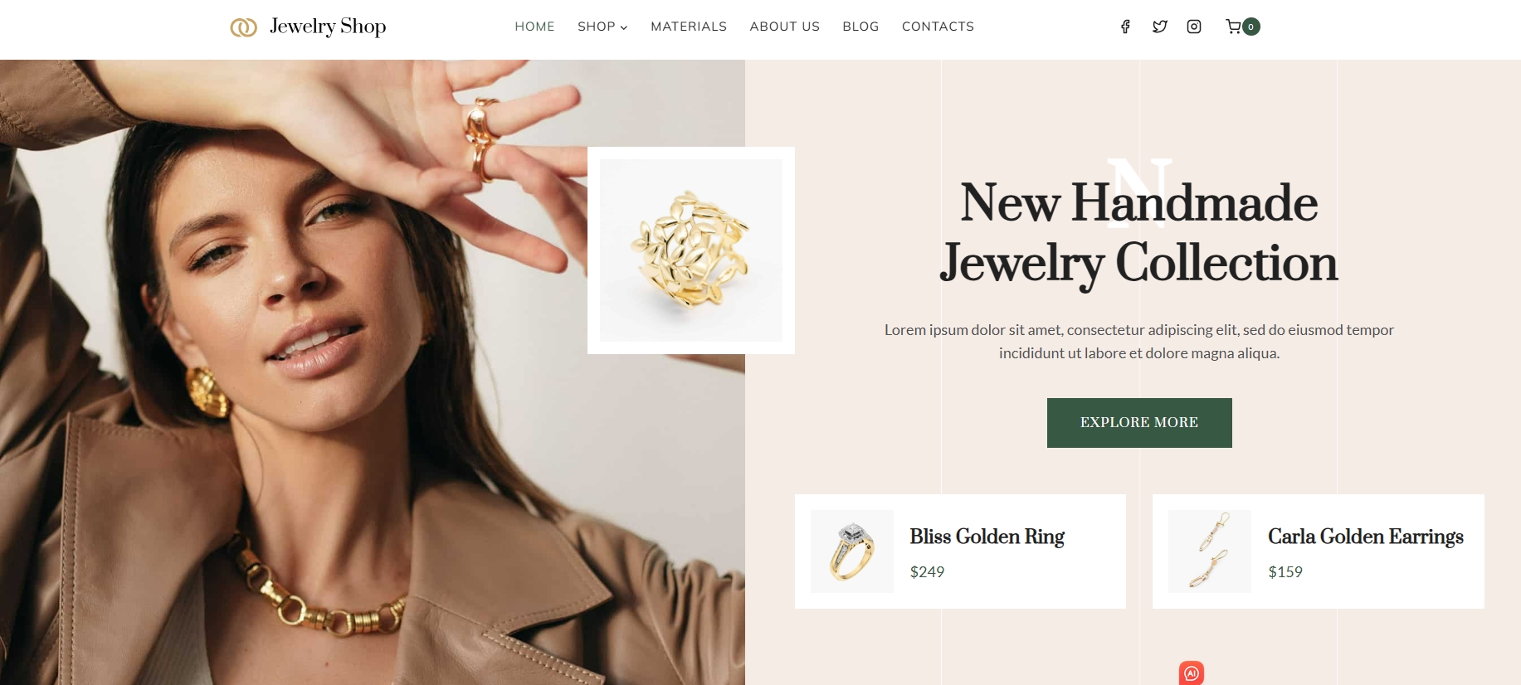Open the Instagram social icon
The height and width of the screenshot is (685, 1521).
pos(1194,27)
